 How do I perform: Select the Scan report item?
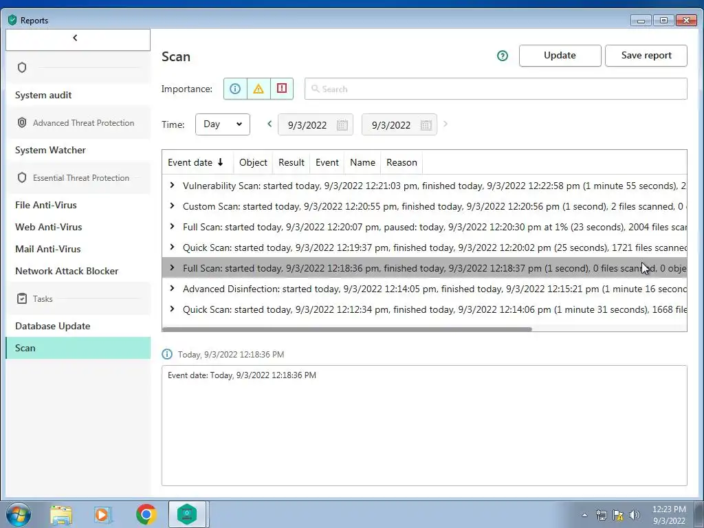(78, 348)
